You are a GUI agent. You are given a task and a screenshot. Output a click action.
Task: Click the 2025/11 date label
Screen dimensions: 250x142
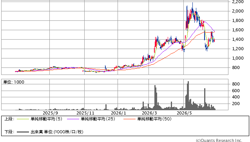tap(85, 113)
